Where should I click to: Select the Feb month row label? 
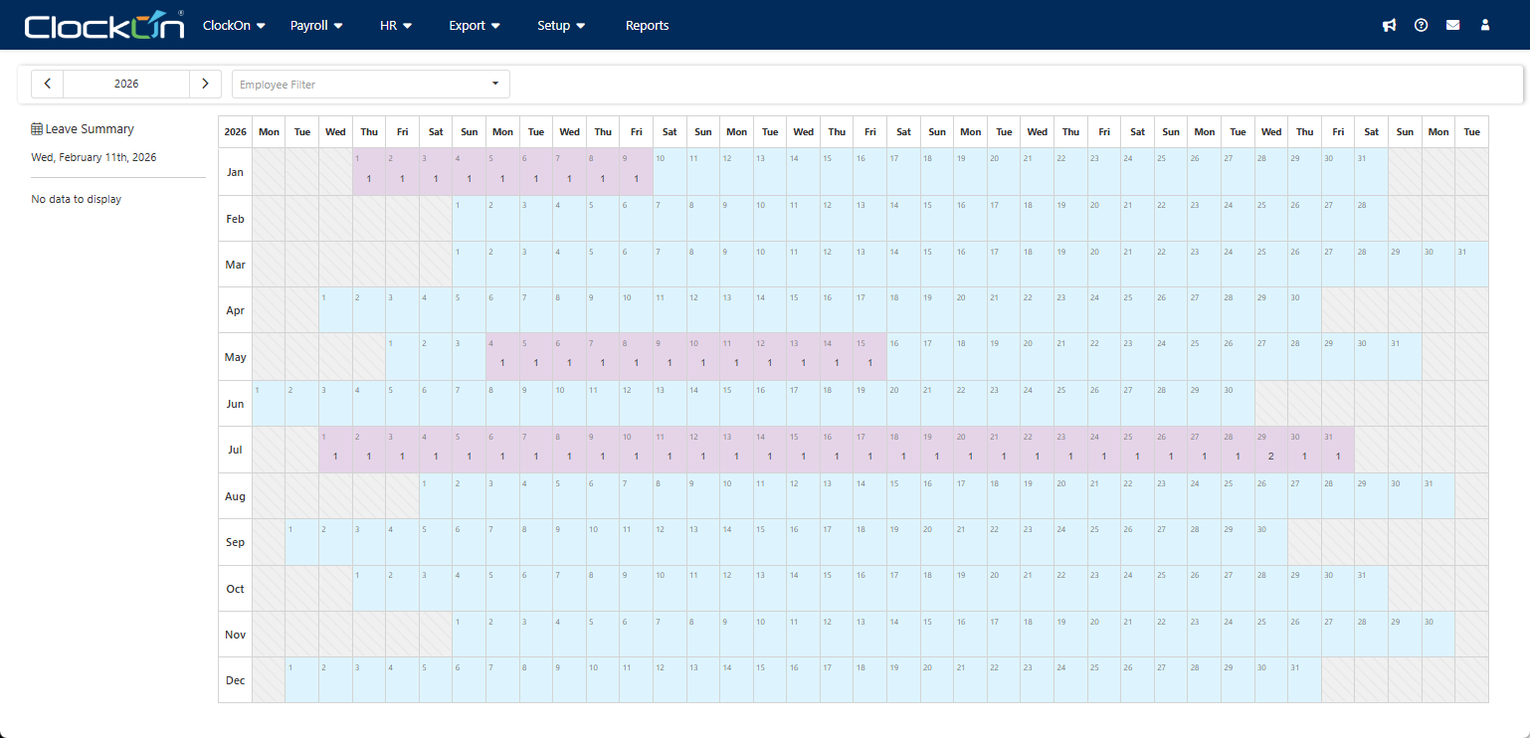(x=236, y=219)
